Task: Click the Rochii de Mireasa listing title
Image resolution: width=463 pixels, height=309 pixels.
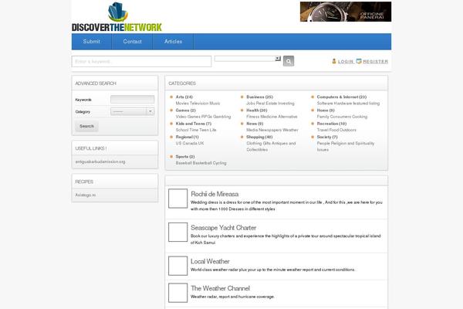Action: pyautogui.click(x=215, y=194)
